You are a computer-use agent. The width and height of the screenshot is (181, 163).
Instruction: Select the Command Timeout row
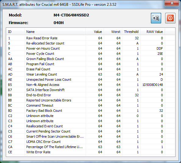pos(86,105)
